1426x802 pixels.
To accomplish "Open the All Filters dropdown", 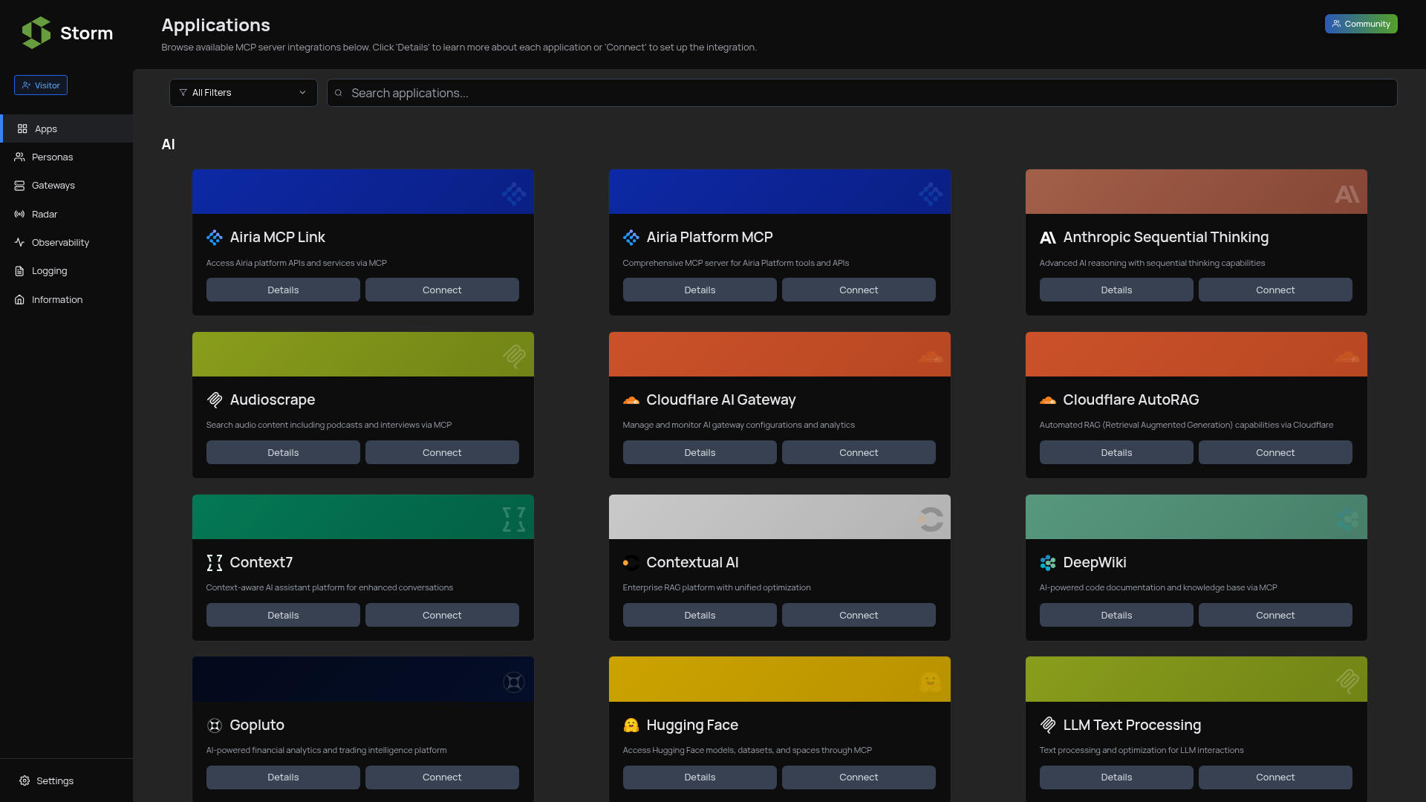I will [243, 93].
